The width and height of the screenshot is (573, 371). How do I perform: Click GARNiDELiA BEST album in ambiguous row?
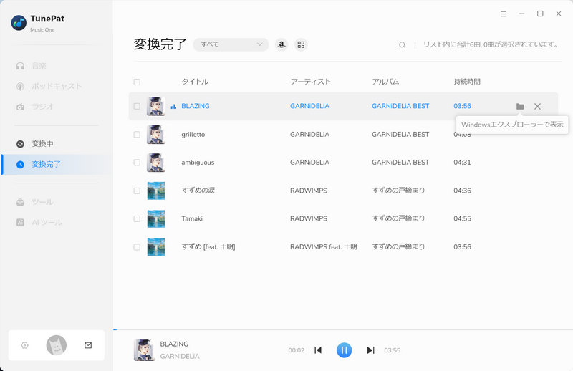click(400, 163)
